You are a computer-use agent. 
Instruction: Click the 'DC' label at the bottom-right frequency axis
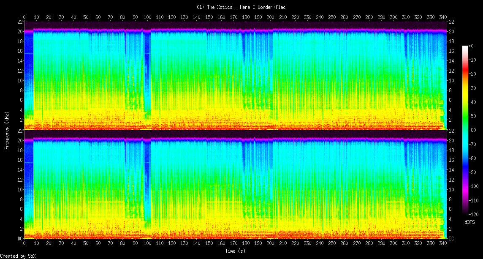(451, 239)
